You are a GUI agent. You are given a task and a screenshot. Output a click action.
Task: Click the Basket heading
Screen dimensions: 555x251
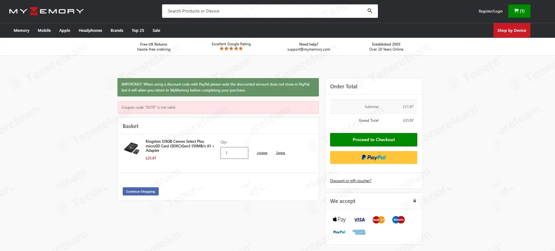click(x=131, y=126)
